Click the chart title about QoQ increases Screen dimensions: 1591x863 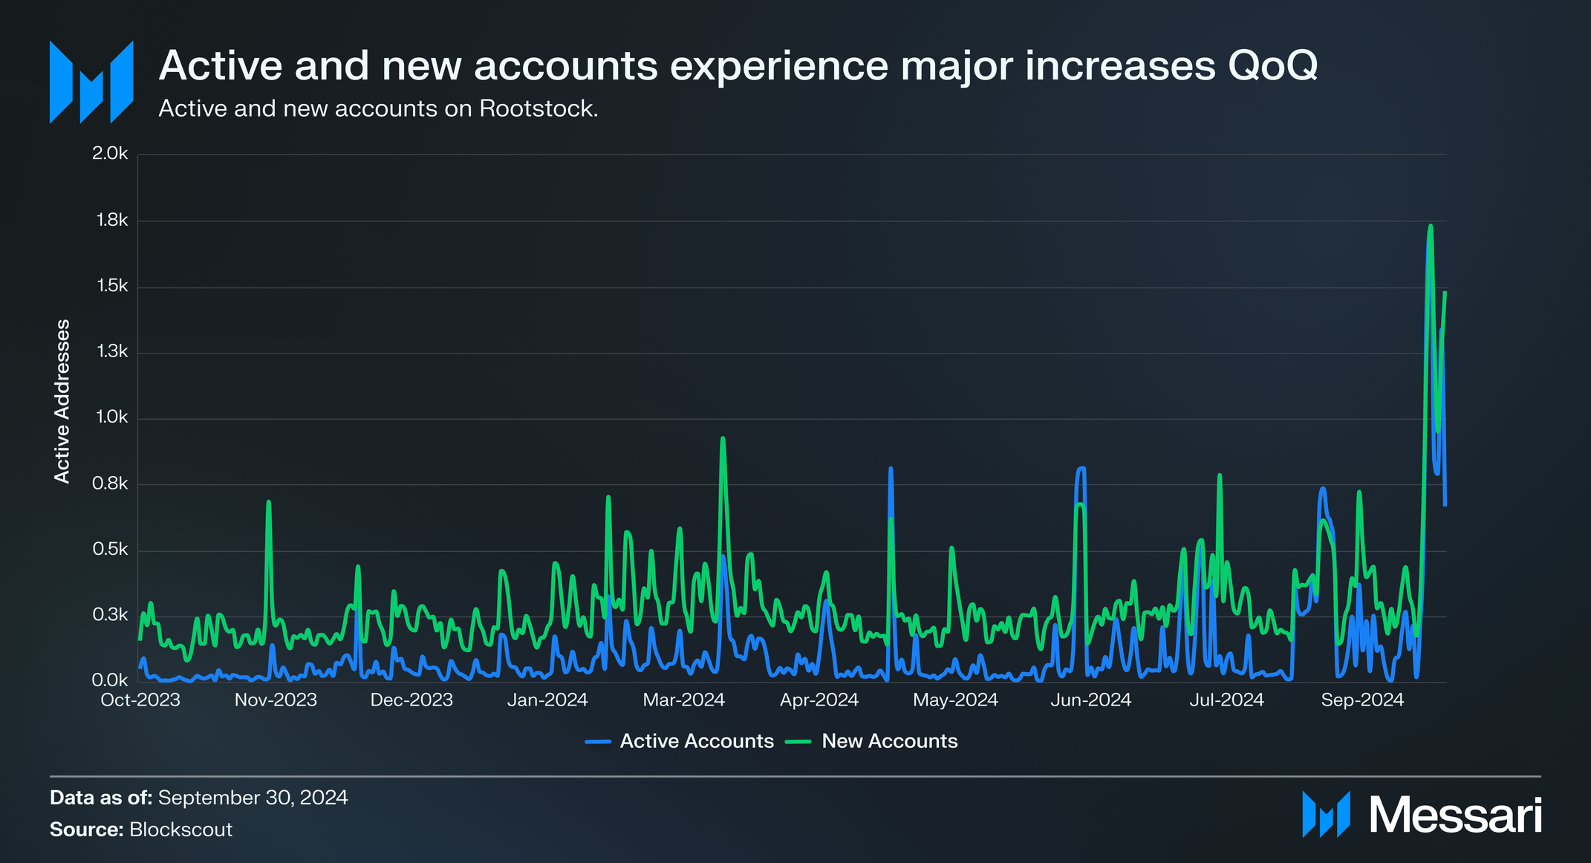coord(738,65)
